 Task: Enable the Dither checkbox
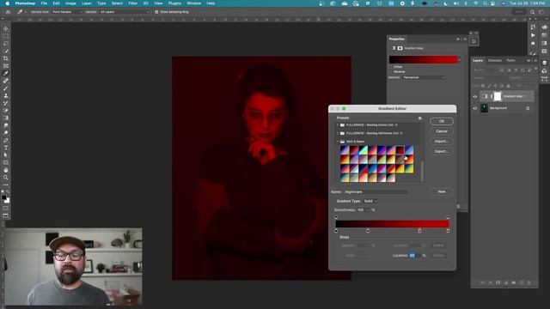pos(392,67)
